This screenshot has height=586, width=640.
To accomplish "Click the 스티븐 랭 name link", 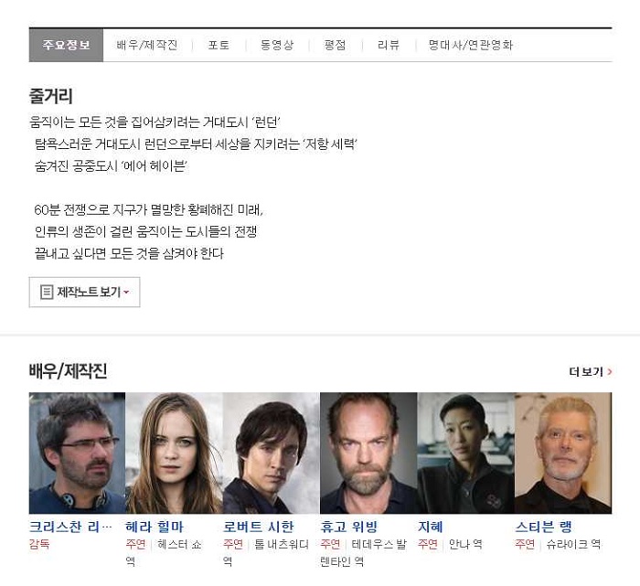I will pyautogui.click(x=543, y=527).
